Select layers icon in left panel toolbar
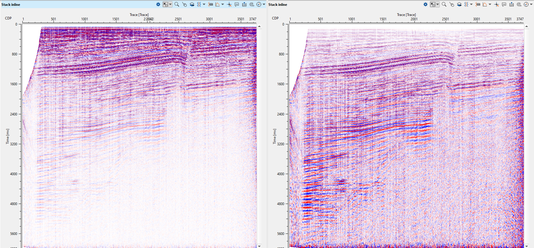 tap(192, 4)
